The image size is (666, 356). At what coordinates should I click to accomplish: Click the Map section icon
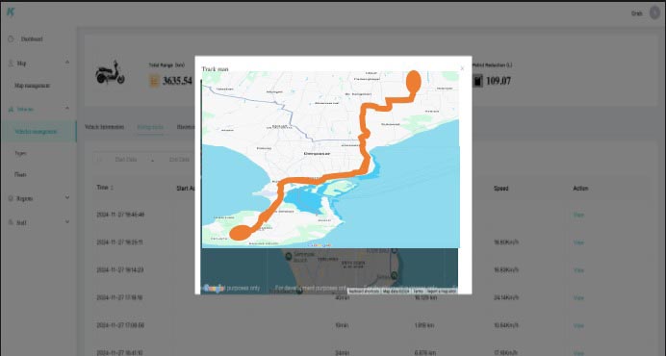(11, 64)
